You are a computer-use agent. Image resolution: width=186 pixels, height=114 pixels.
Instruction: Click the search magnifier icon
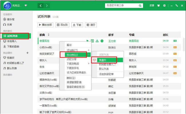click(x=140, y=5)
